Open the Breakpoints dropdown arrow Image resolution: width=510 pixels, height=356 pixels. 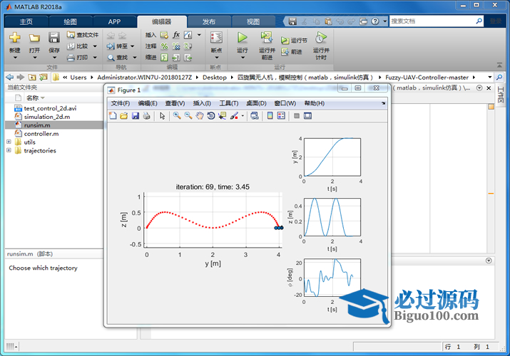pyautogui.click(x=217, y=58)
